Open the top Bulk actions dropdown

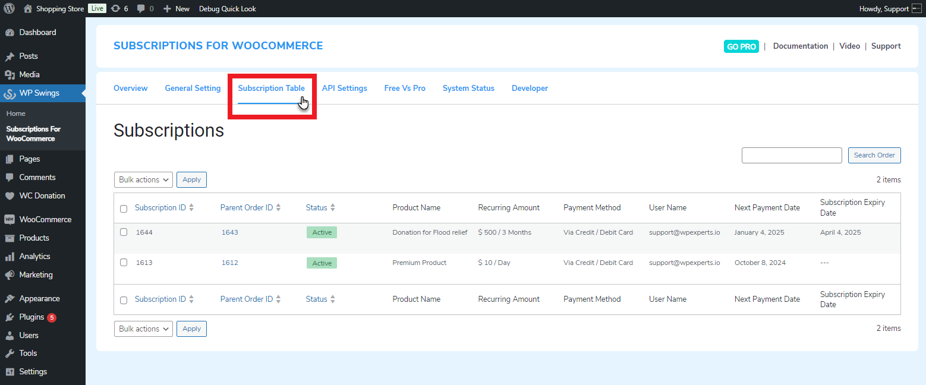pos(143,179)
